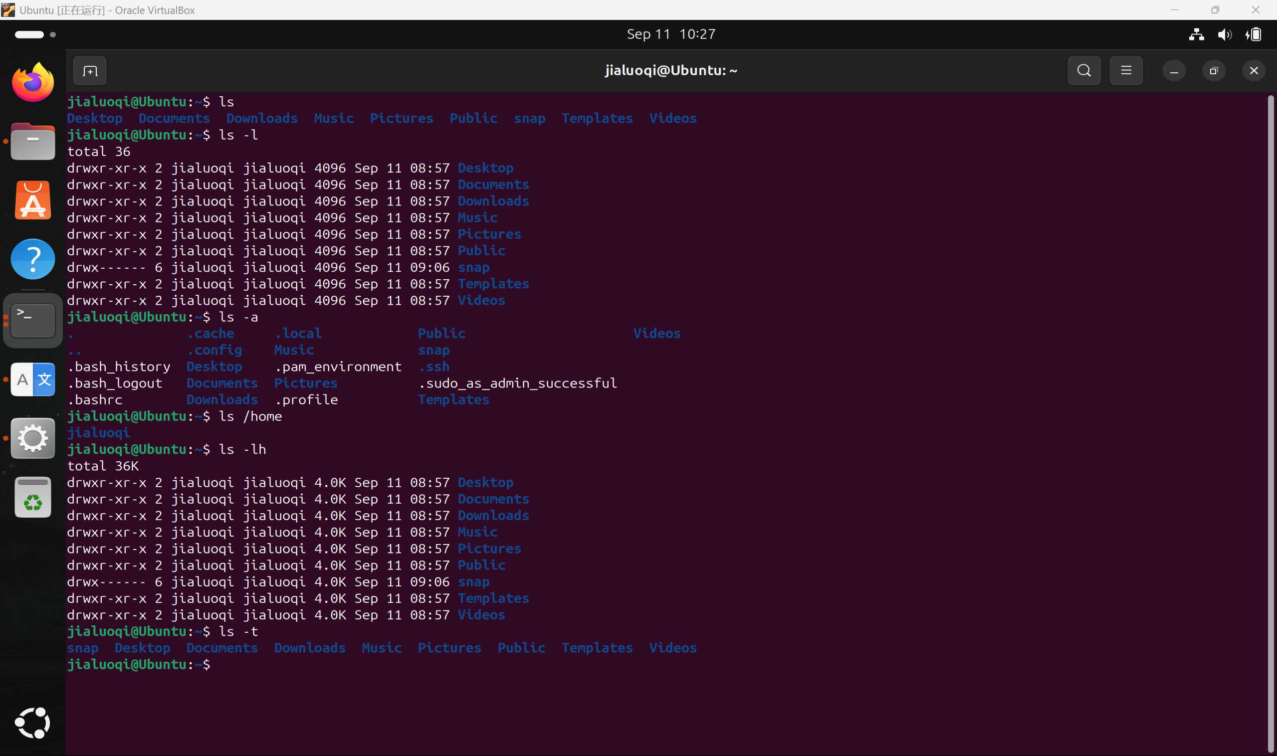The image size is (1277, 756).
Task: Open the clock and calendar menu
Action: pos(670,34)
